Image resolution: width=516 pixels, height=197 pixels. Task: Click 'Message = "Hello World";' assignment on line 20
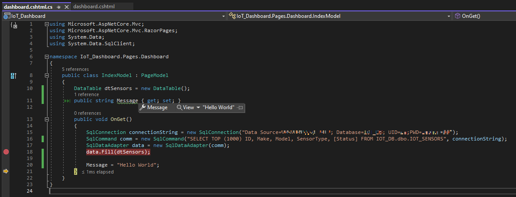123,165
